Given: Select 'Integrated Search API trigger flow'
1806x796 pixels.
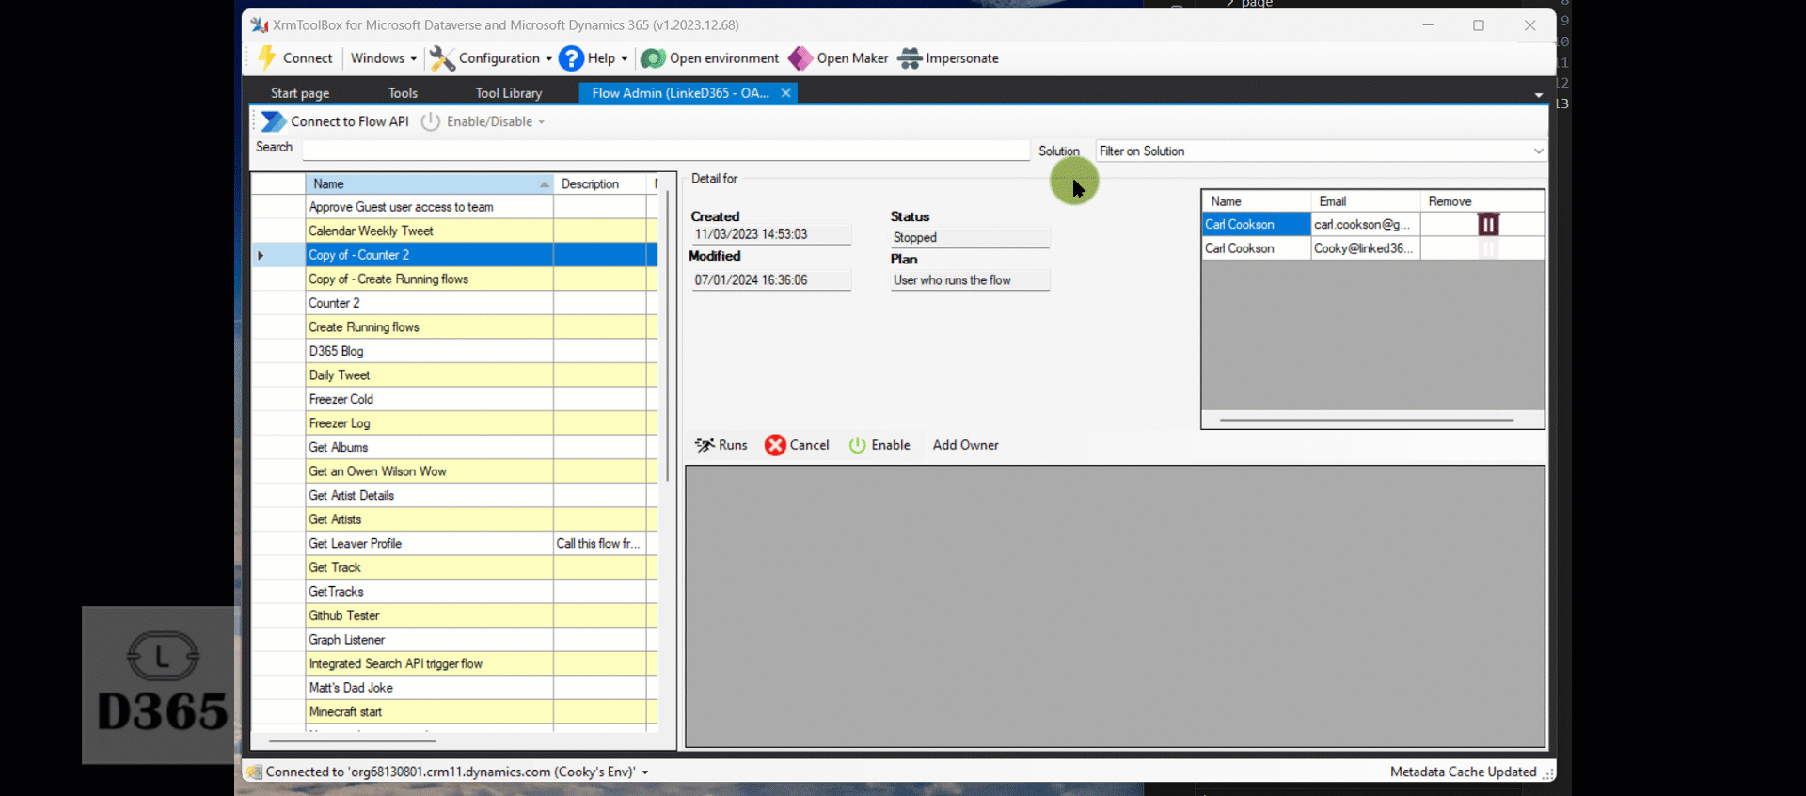Looking at the screenshot, I should tap(429, 664).
